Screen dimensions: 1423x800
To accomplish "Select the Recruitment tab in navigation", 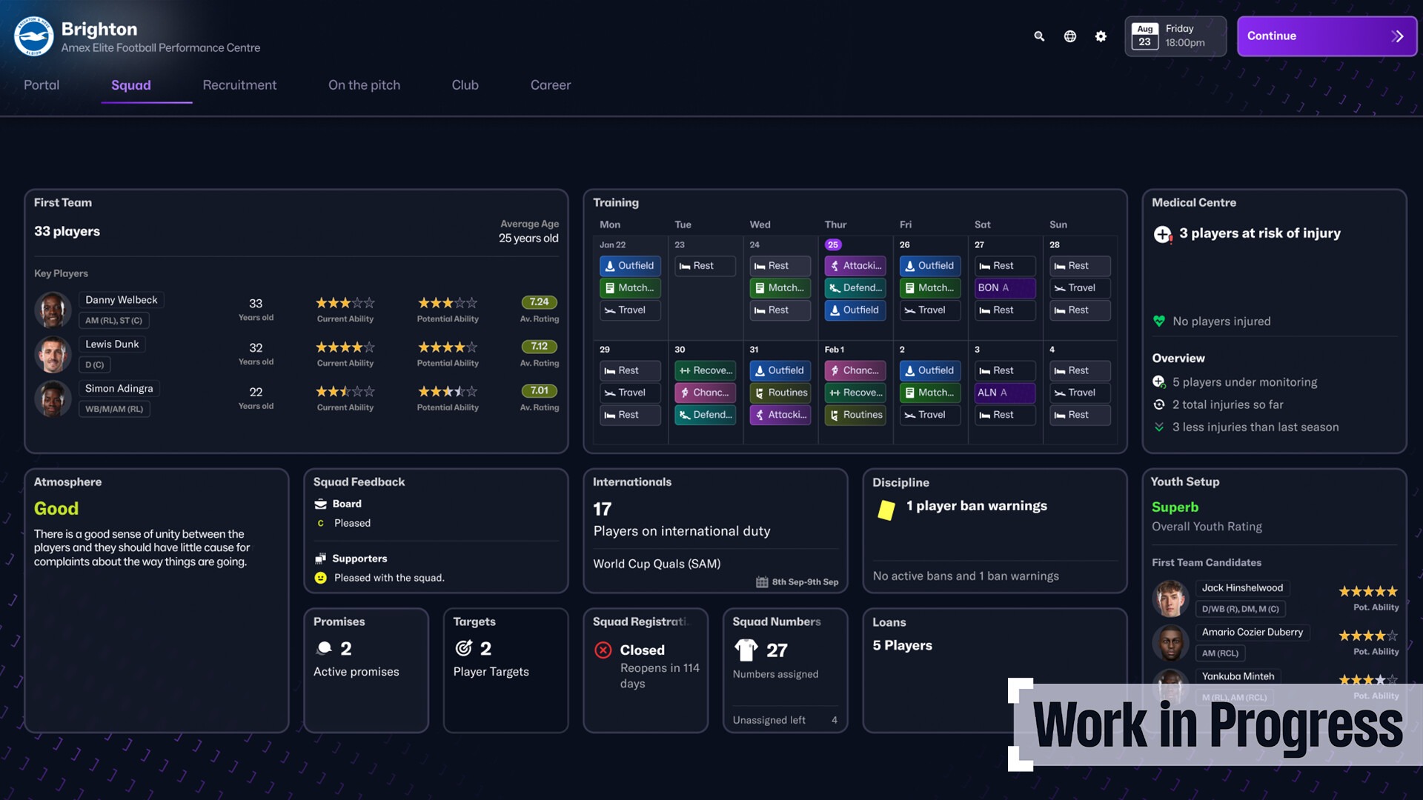I will 239,84.
